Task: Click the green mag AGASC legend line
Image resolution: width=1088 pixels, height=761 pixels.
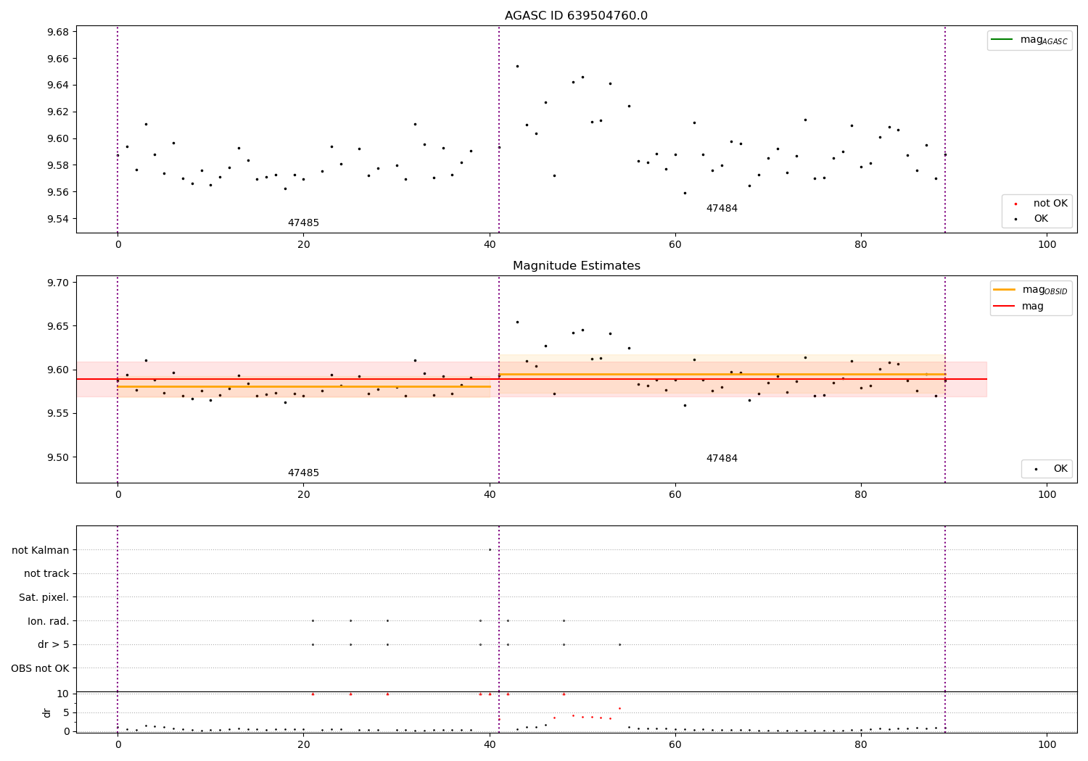Action: click(x=1002, y=40)
